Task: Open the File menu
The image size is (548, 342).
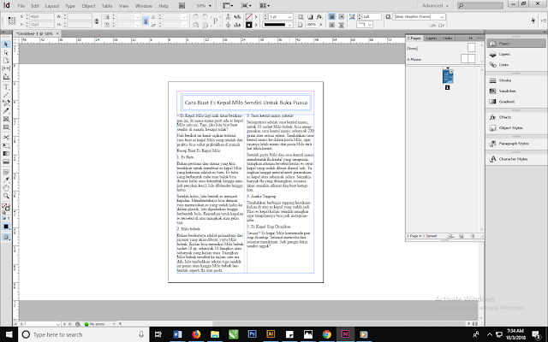Action: click(21, 6)
